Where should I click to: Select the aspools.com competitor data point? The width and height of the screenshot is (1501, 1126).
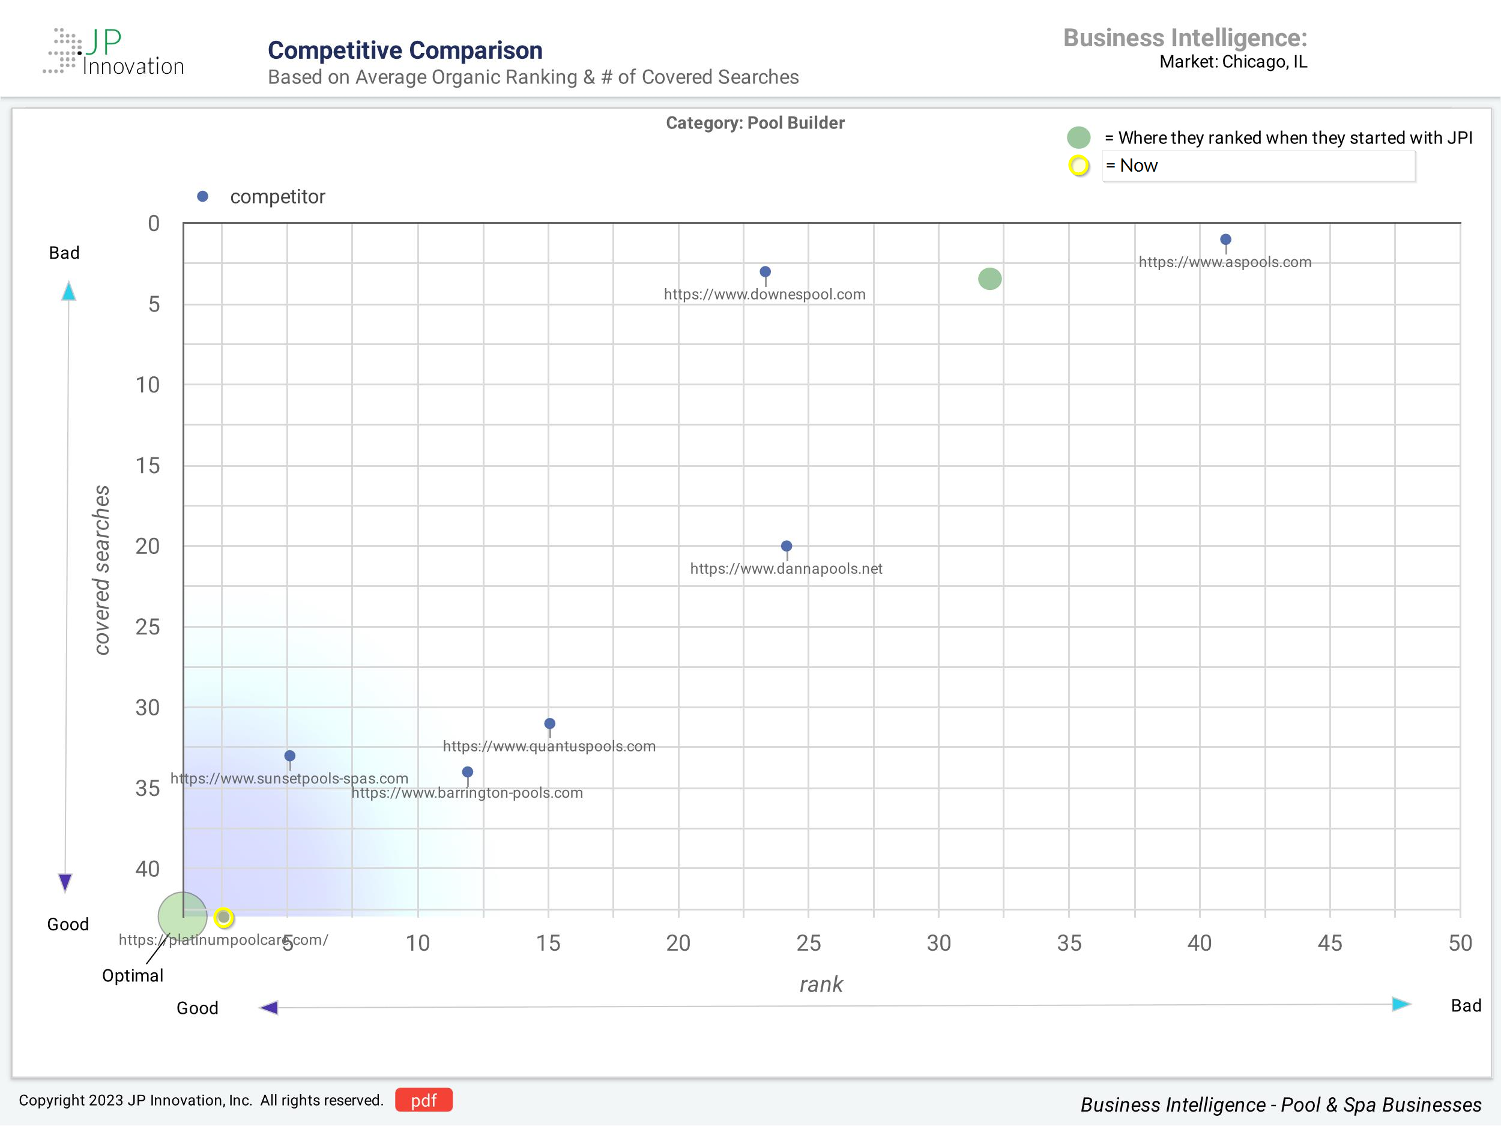point(1225,239)
